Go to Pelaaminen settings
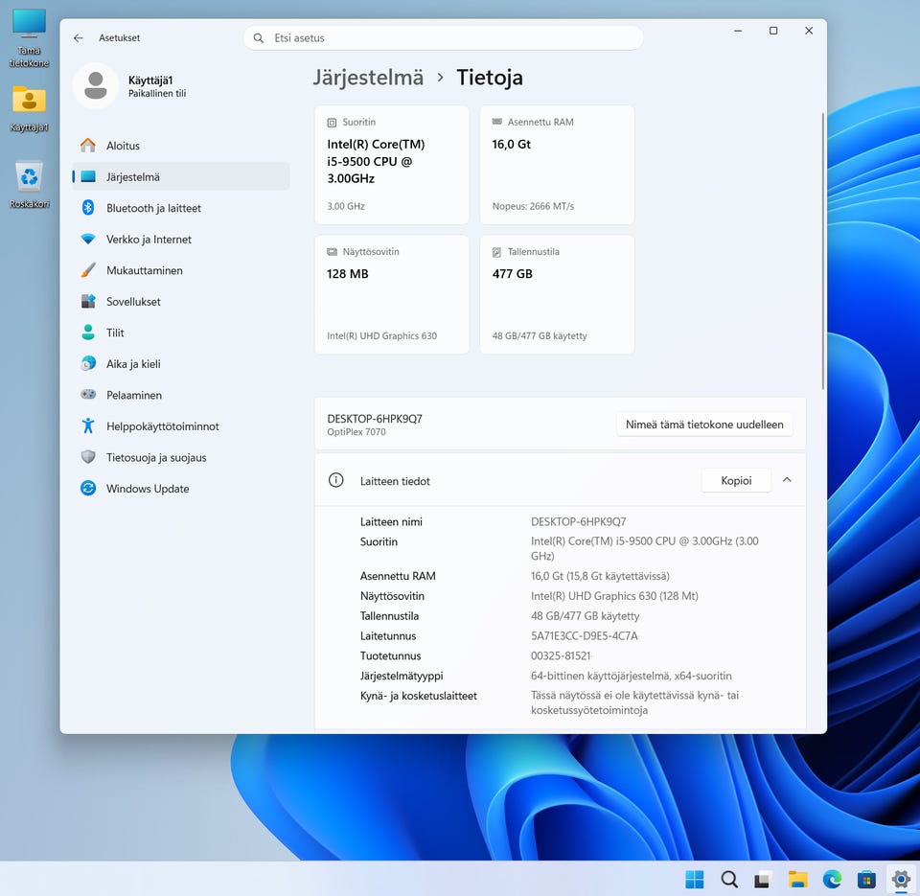 (x=181, y=395)
